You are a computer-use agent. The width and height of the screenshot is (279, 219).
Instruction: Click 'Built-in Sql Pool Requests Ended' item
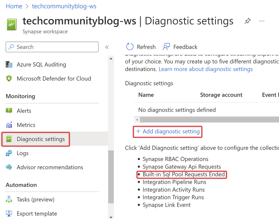184,174
